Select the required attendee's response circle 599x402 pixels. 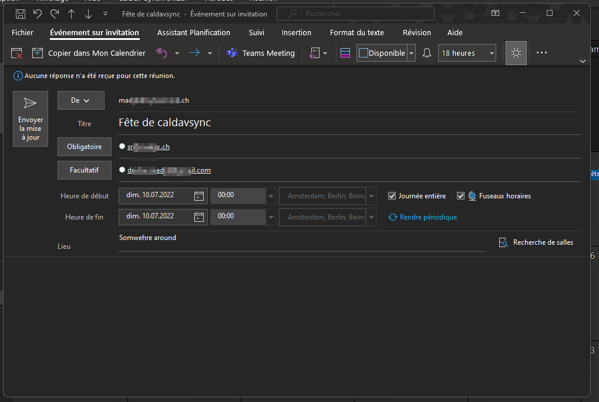(x=122, y=147)
